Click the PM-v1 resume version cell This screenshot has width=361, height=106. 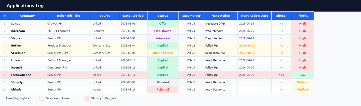pos(191,75)
